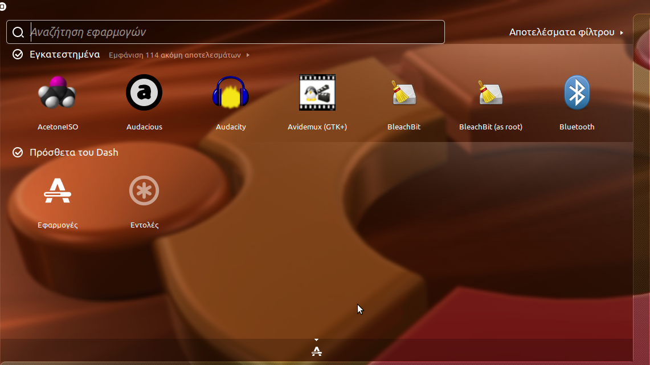Viewport: 650px width, 365px height.
Task: Open the Avidemux (GTK+) film clapper icon
Action: tap(317, 93)
